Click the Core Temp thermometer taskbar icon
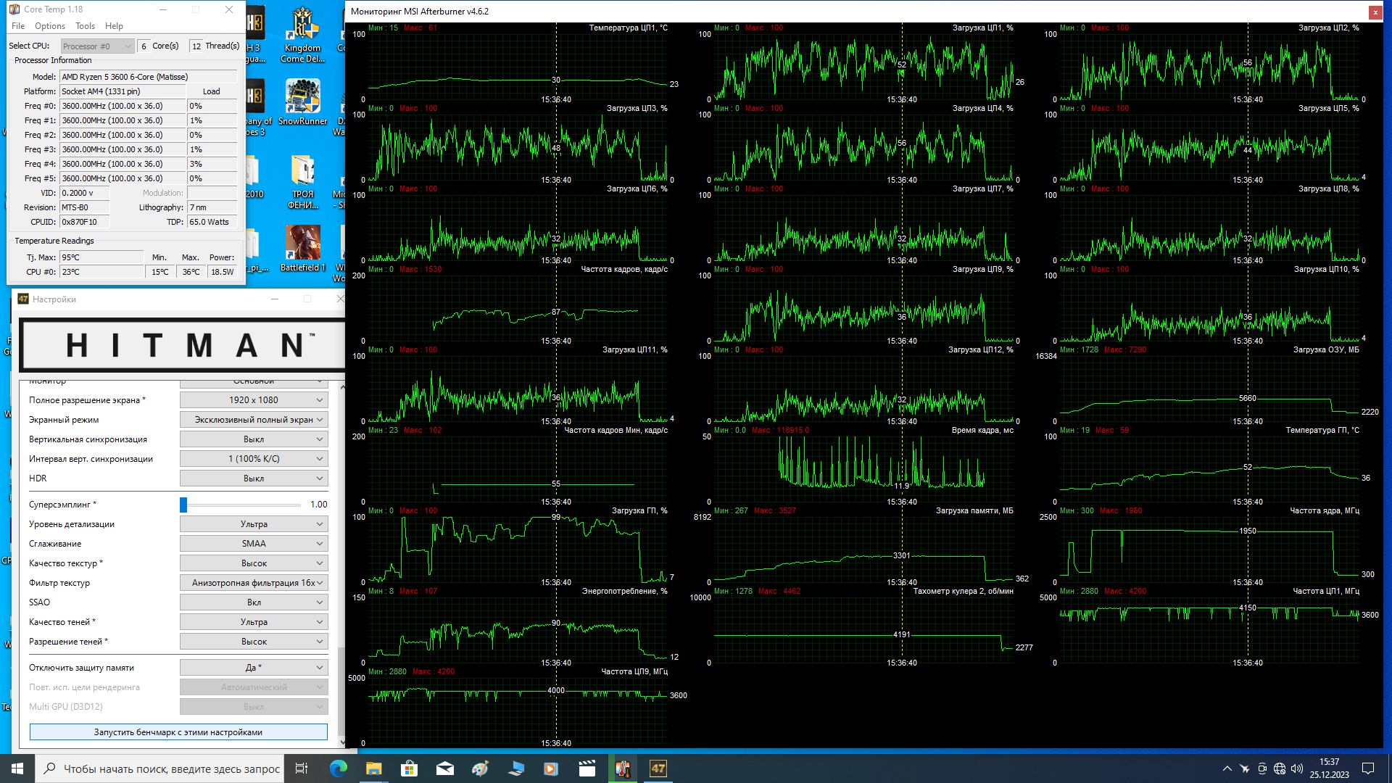This screenshot has width=1392, height=783. [623, 768]
